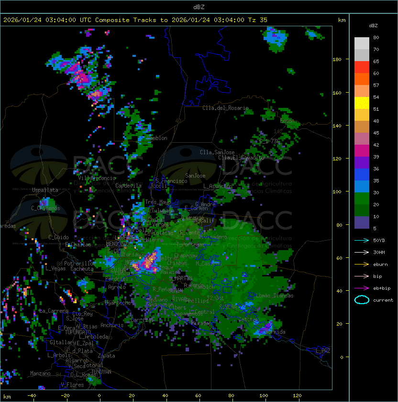Click the 'La_Carrera' map label
398x402 pixels.
click(54, 311)
